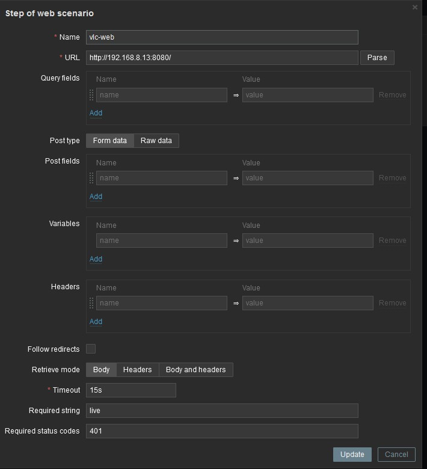Grab the Query fields row drag handle
The width and height of the screenshot is (427, 469).
point(91,95)
